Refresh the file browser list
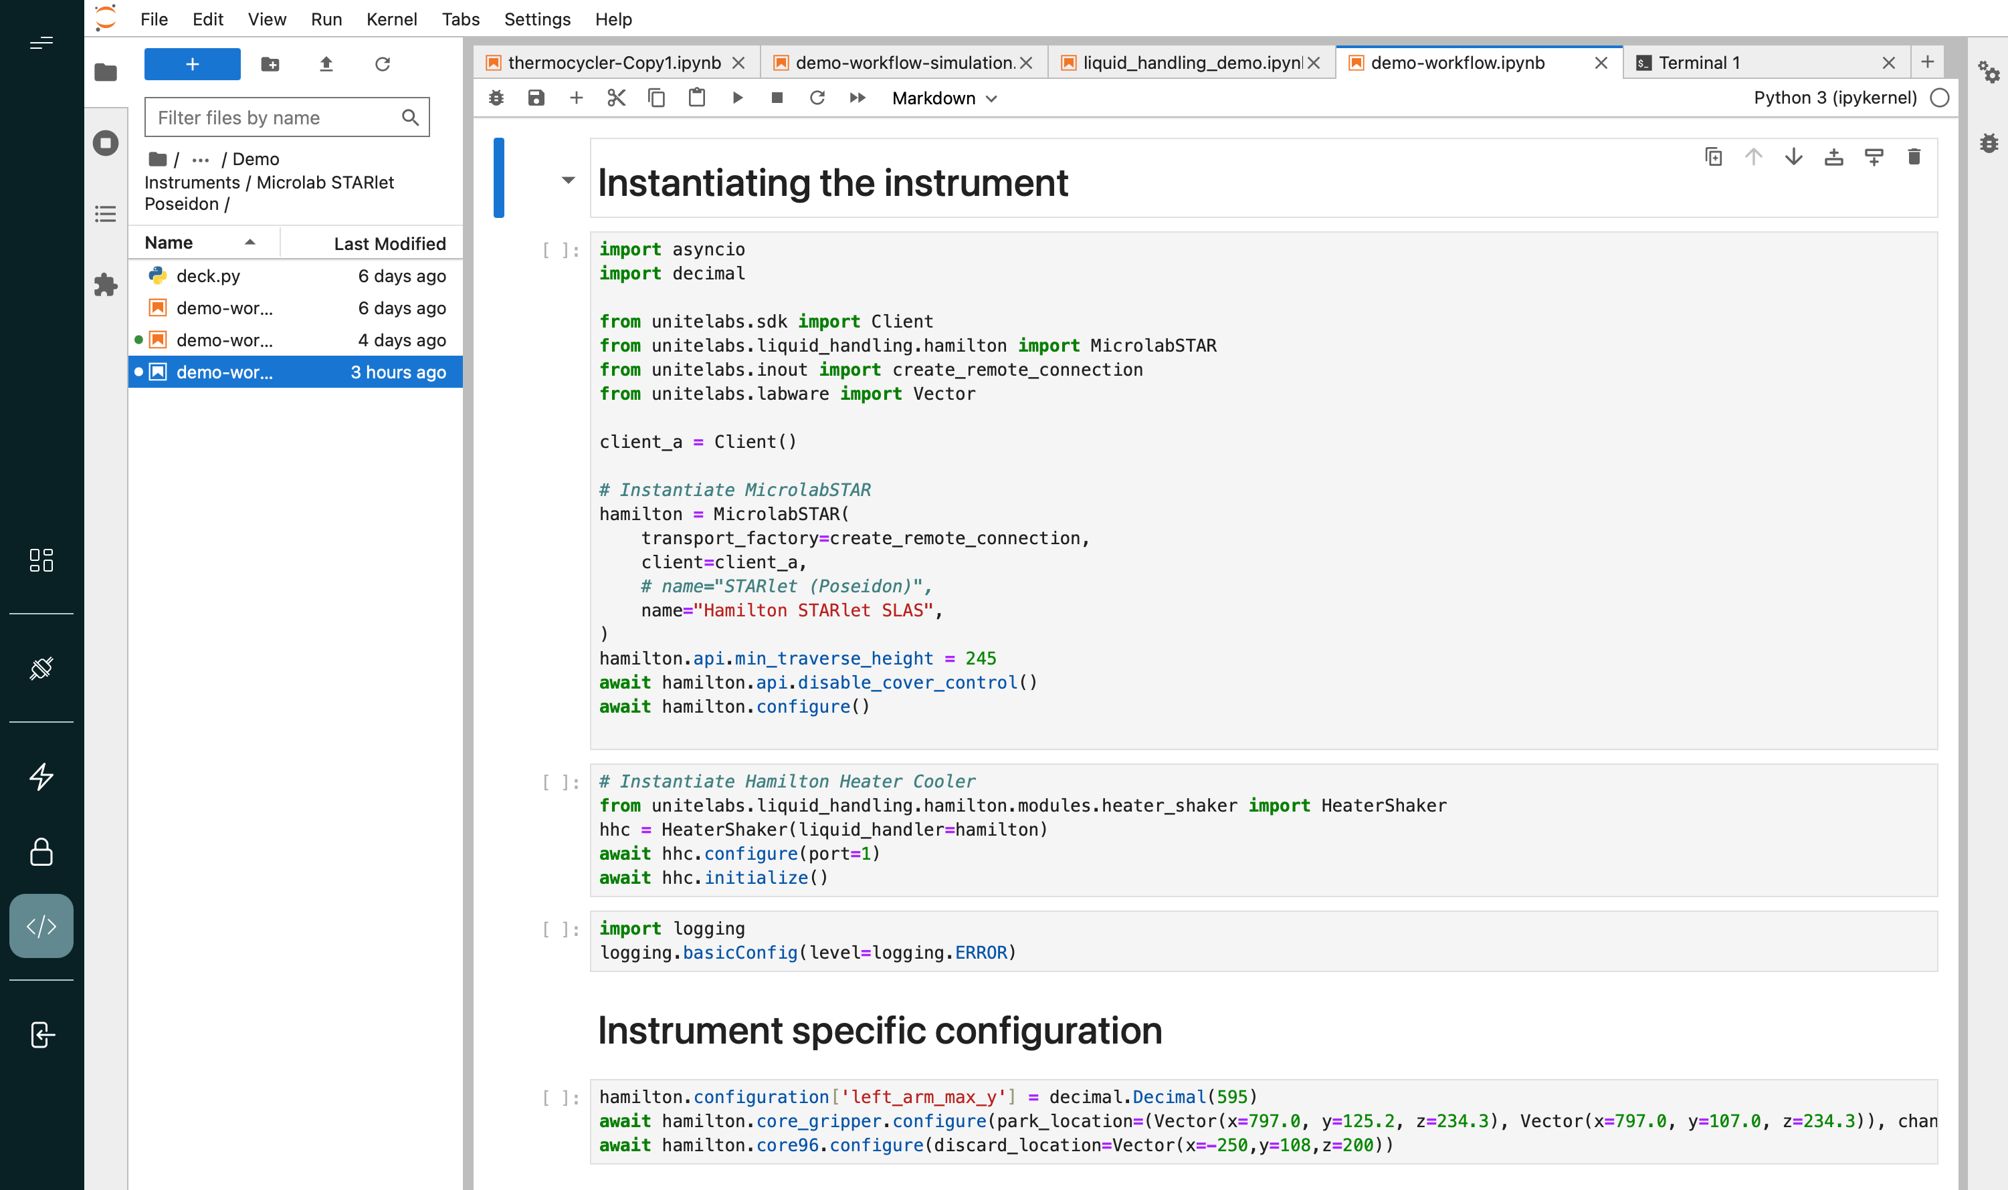The height and width of the screenshot is (1190, 2008). (x=383, y=64)
